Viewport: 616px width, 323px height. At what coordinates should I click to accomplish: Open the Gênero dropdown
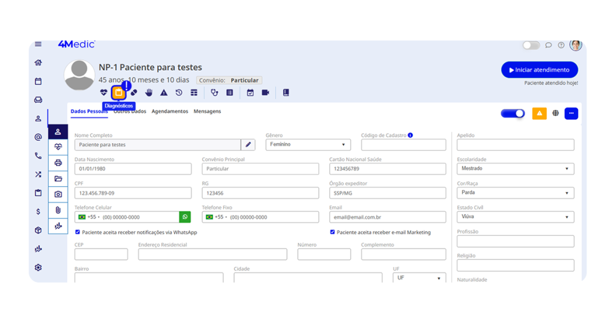(308, 145)
